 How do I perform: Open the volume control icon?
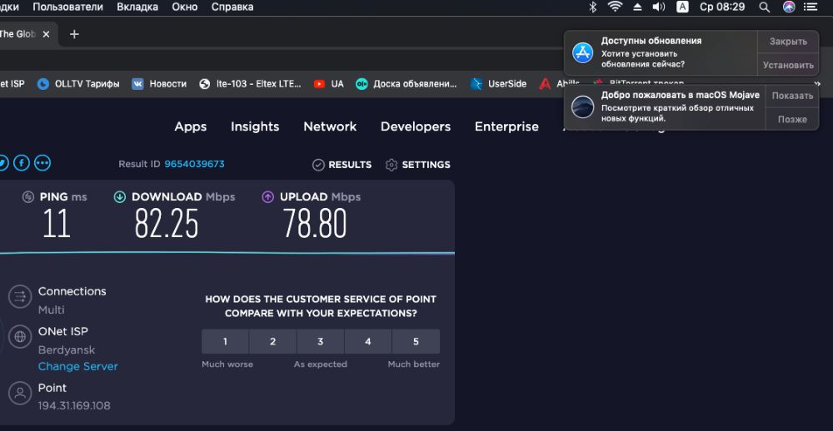(x=659, y=7)
